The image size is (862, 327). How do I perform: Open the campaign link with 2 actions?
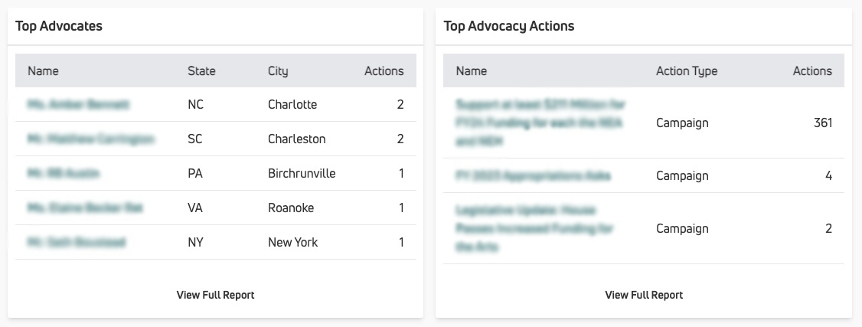pyautogui.click(x=534, y=229)
